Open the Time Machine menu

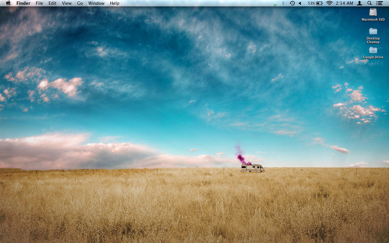click(x=292, y=3)
